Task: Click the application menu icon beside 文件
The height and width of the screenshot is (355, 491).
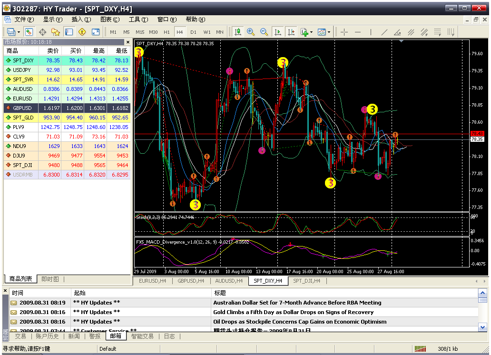Action: [8, 20]
